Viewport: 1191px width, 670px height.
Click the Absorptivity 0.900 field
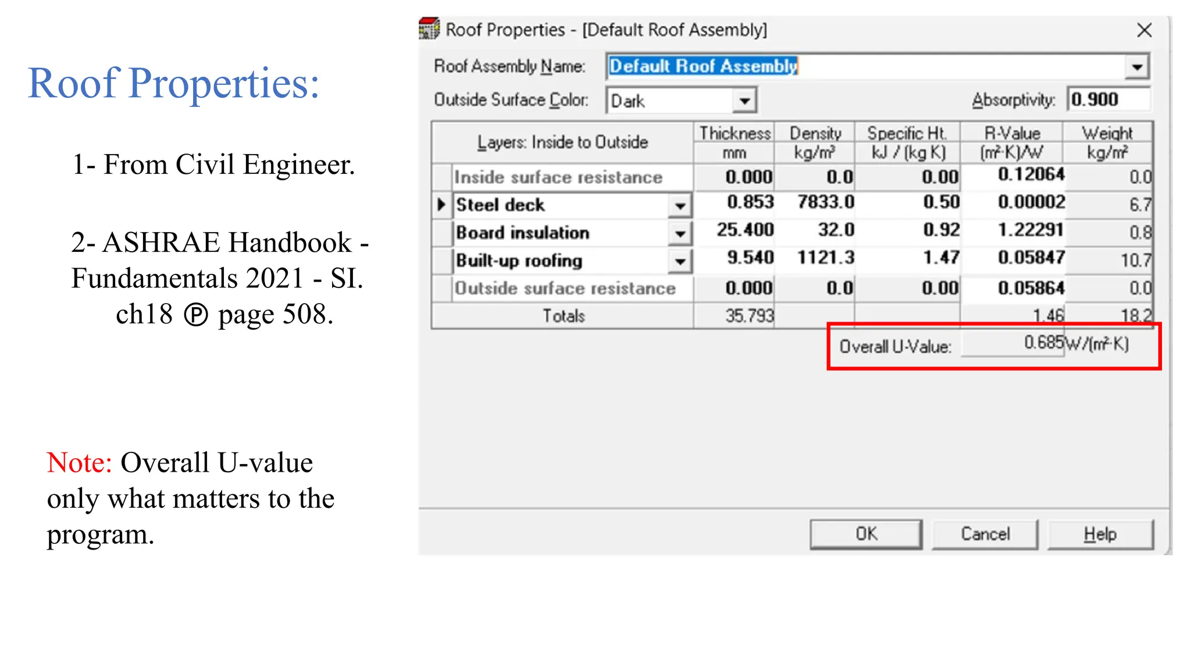[x=1108, y=99]
